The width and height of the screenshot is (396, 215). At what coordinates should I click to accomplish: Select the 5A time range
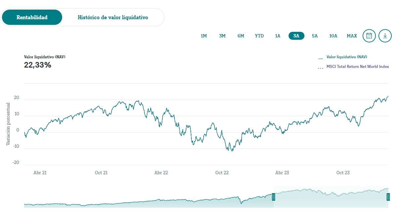[x=314, y=36]
